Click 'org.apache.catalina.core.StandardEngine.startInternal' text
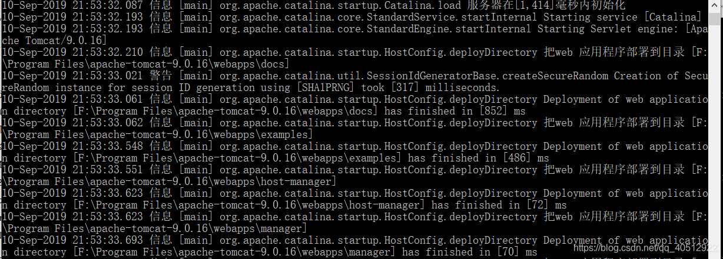723x259 pixels. [375, 29]
